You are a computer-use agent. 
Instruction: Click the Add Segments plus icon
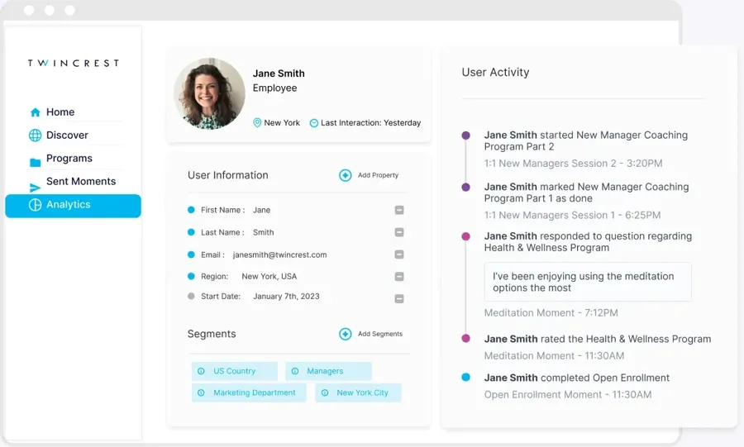point(346,334)
